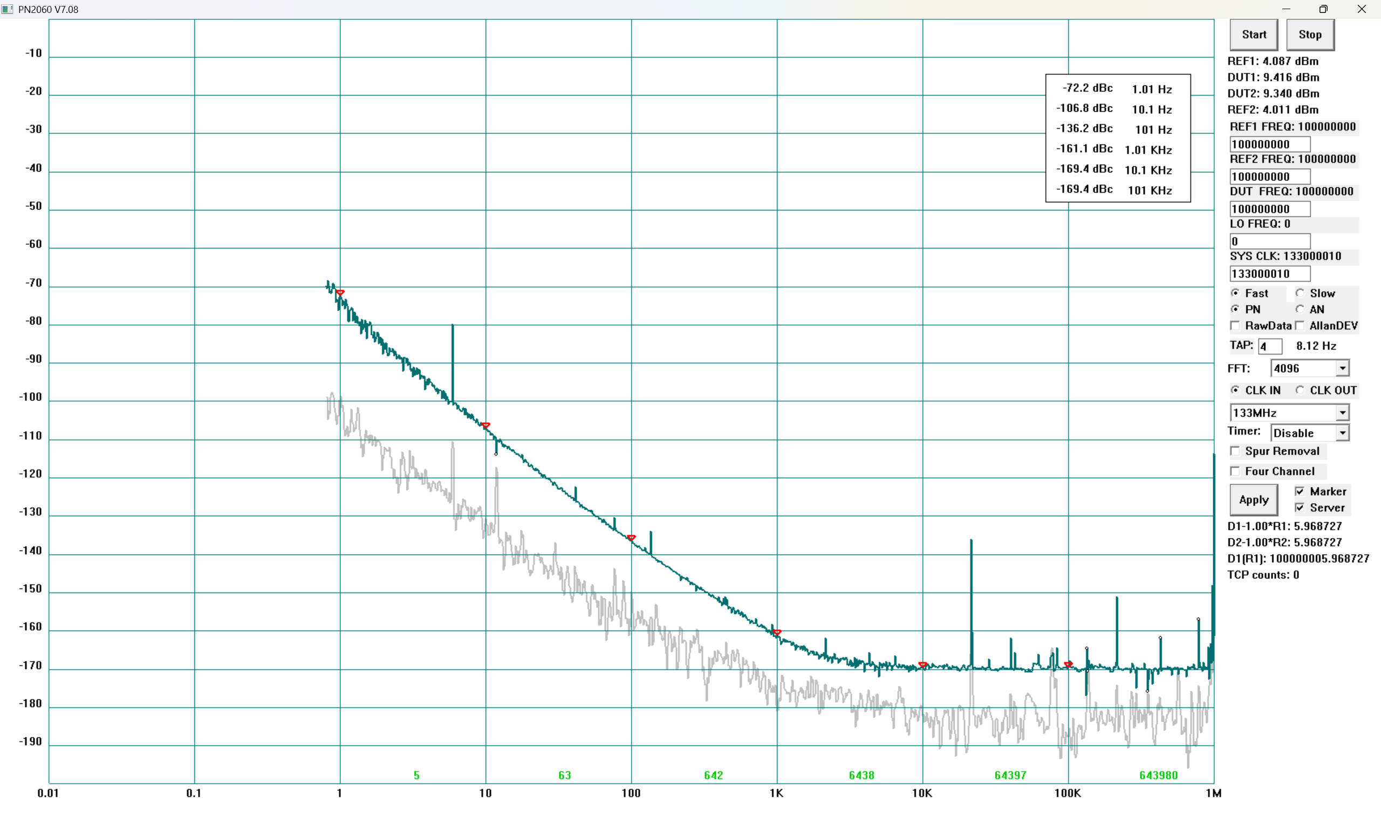Restore down the window
The image size is (1381, 824).
click(1323, 10)
